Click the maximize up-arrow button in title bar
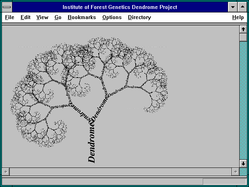249x187 pixels. (242, 7)
